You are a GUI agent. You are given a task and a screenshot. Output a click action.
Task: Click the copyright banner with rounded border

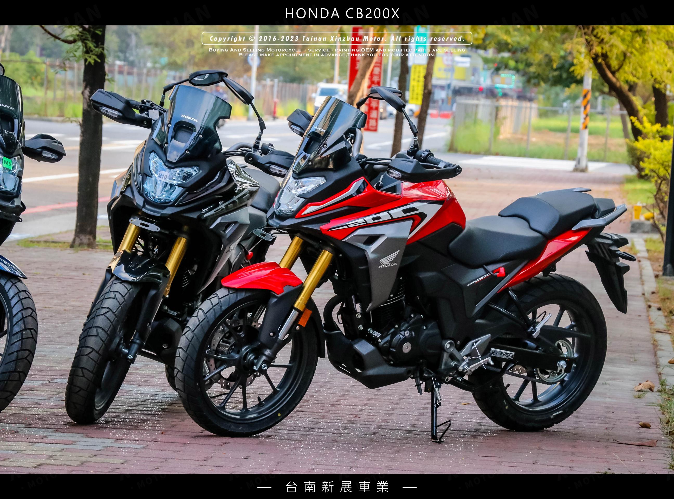pyautogui.click(x=337, y=38)
